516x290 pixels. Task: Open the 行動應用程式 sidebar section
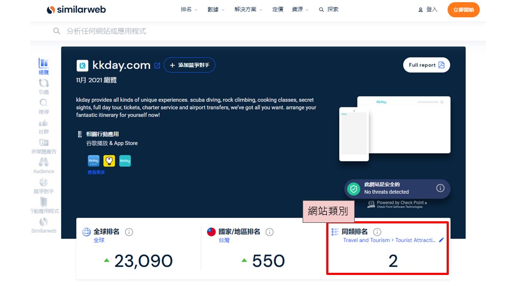44,206
